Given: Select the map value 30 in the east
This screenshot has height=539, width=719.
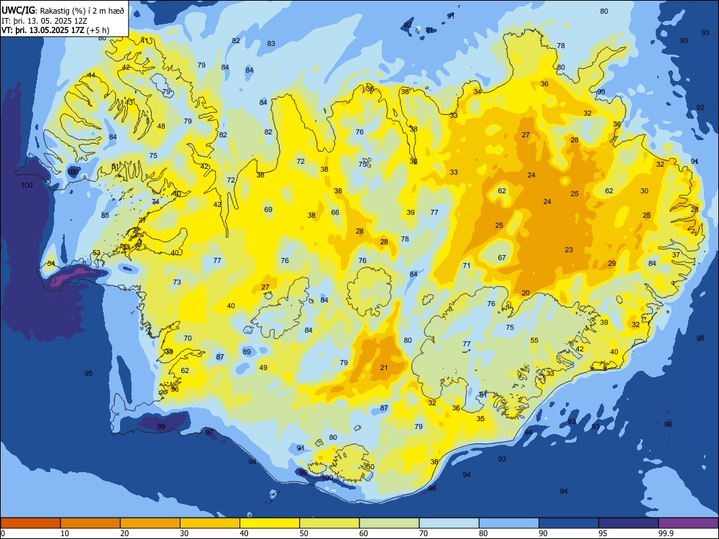Looking at the screenshot, I should pyautogui.click(x=644, y=190).
